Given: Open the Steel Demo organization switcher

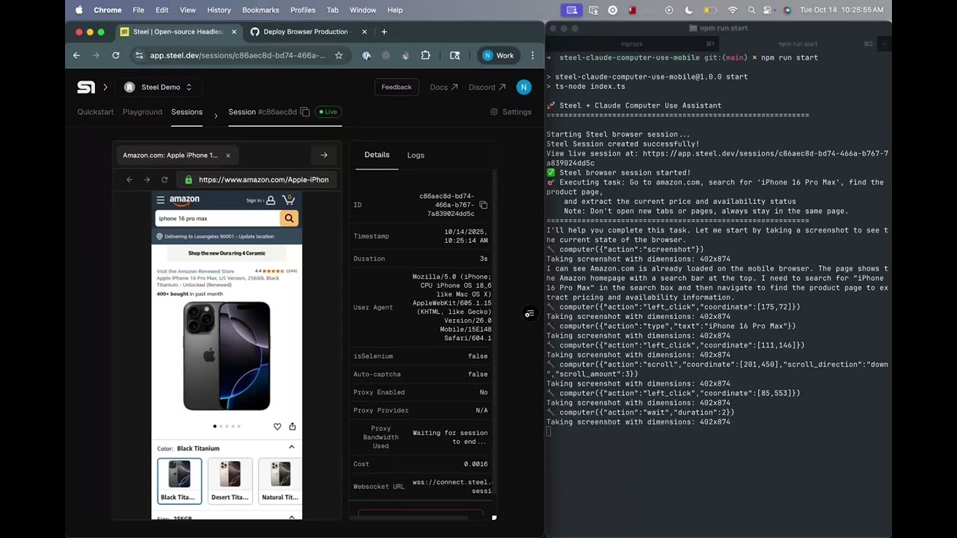Looking at the screenshot, I should click(x=158, y=87).
